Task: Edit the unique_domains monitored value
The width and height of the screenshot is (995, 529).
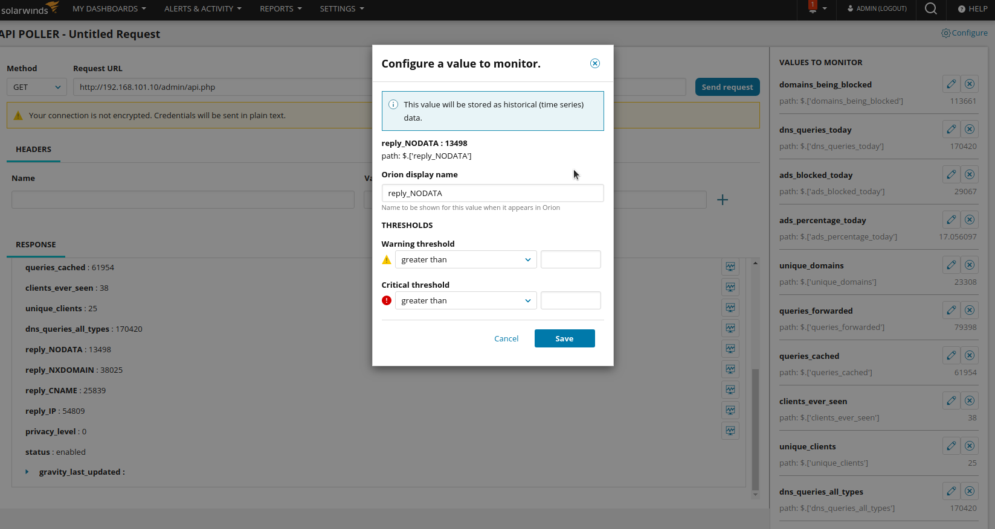Action: [952, 265]
